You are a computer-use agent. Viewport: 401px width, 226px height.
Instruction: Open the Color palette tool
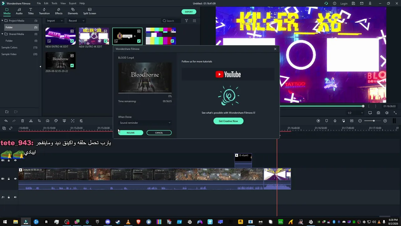pos(56,121)
